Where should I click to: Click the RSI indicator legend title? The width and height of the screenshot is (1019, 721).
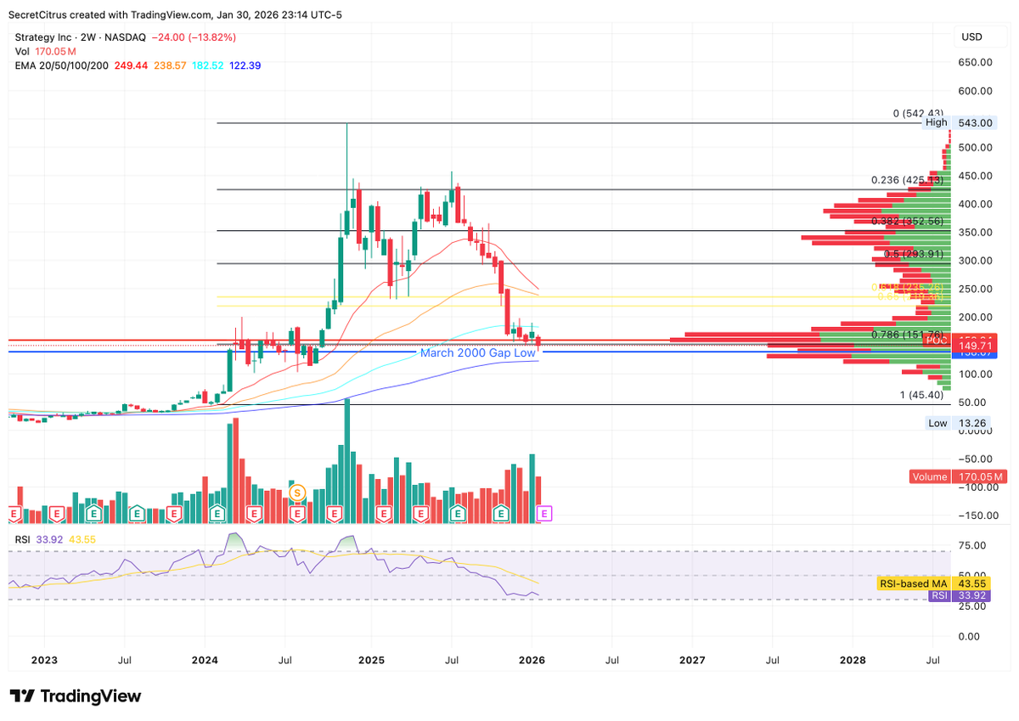tap(21, 538)
